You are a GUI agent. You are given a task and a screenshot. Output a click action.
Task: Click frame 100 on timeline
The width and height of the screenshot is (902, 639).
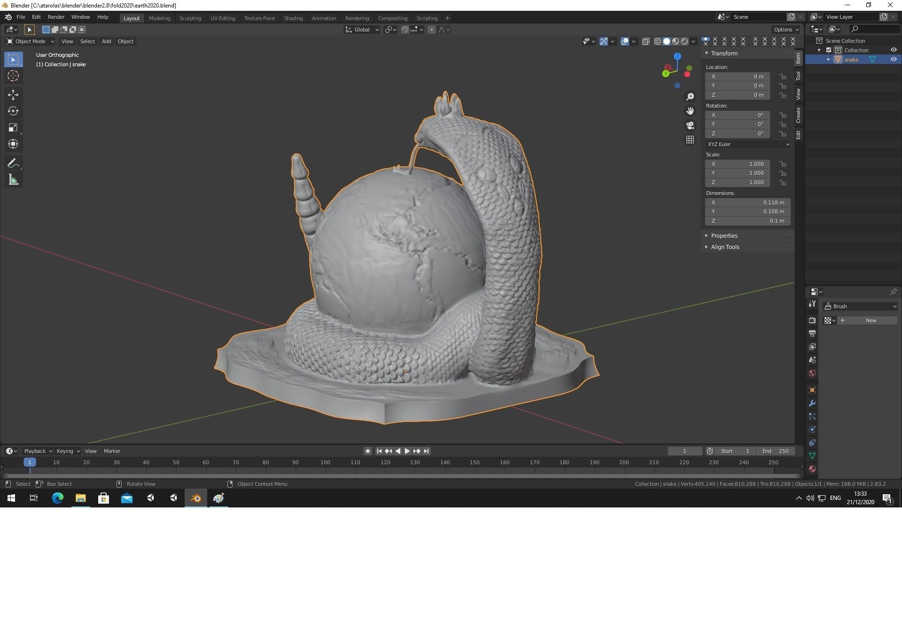325,462
